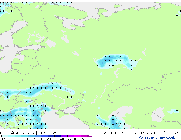Click legend label '50'

88,139
